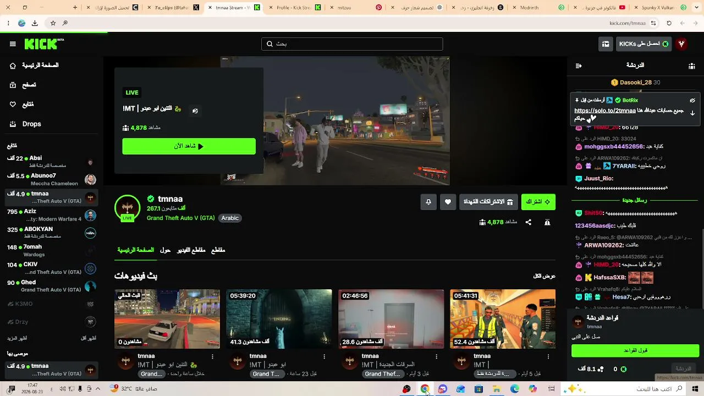
Task: Open the browser zoom magnifier icon
Action: (65, 23)
